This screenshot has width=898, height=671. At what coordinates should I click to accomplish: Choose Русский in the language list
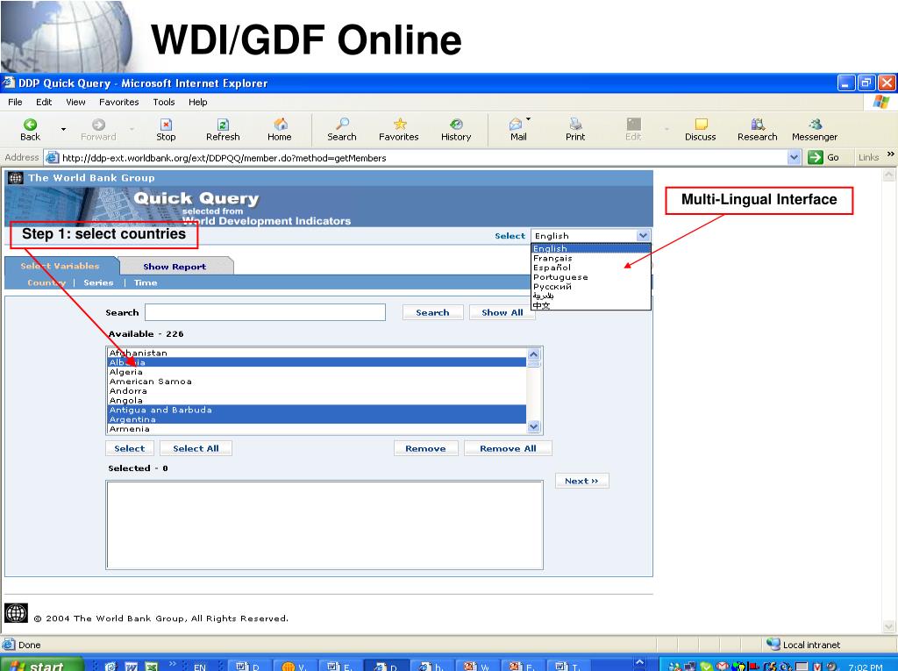point(591,287)
